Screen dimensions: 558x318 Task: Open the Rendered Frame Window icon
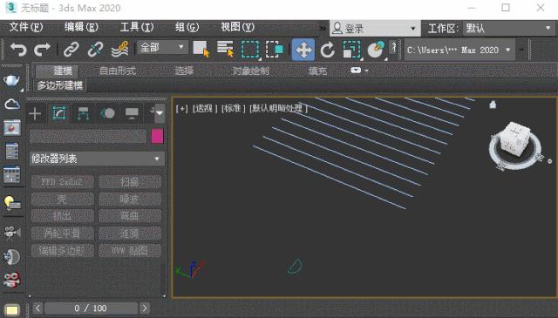(12, 128)
